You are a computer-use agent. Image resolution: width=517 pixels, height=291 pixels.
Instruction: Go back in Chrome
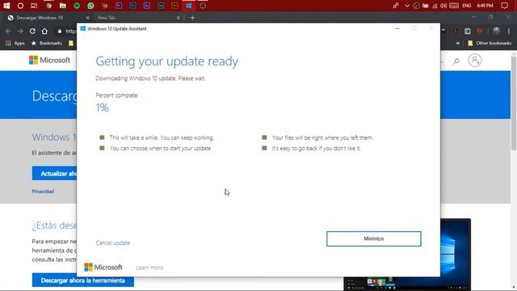point(8,31)
